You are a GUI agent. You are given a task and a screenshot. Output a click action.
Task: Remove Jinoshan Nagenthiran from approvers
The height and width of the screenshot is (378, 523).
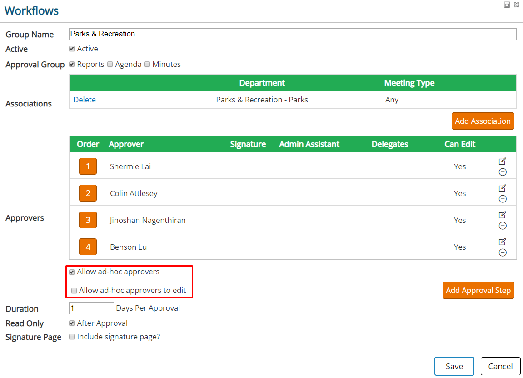tap(503, 226)
